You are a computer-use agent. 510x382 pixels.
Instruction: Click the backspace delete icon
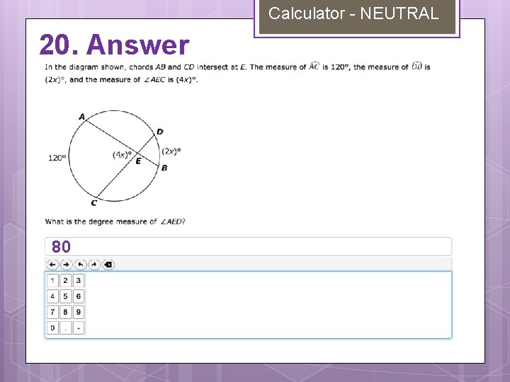[x=108, y=265]
